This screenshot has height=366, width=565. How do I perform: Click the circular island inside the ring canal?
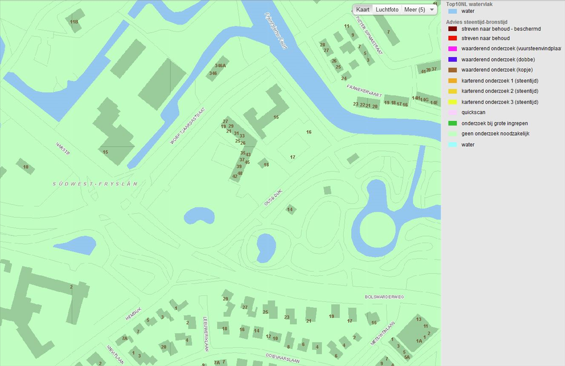coord(378,229)
